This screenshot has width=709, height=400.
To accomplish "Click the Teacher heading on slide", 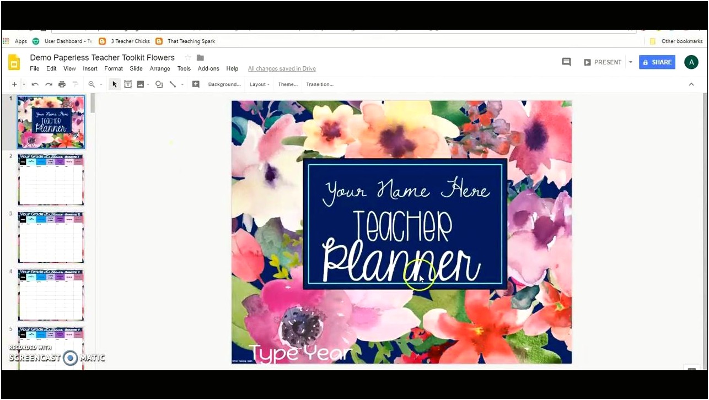I will [x=403, y=226].
